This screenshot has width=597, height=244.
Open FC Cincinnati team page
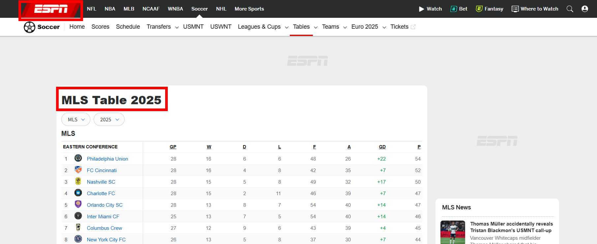tap(102, 170)
